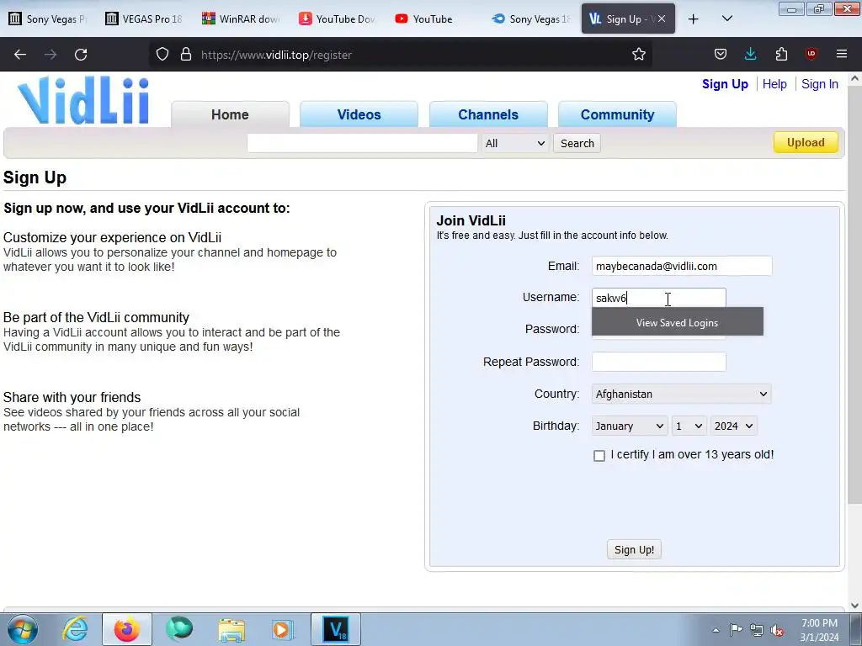Switch to the WinRAR download tab
The width and height of the screenshot is (862, 646).
pos(242,19)
